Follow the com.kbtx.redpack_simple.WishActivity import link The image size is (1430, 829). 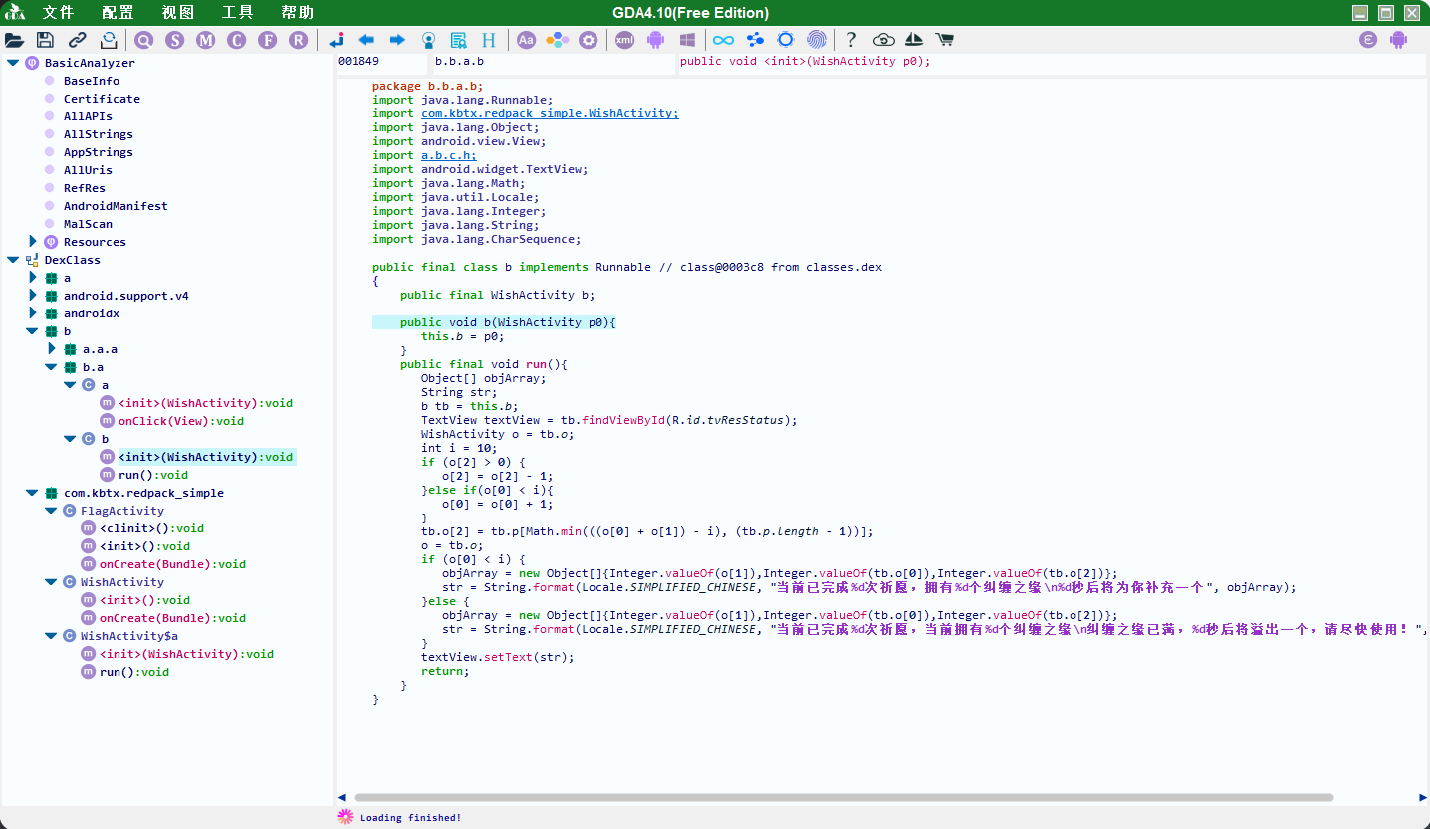point(550,113)
